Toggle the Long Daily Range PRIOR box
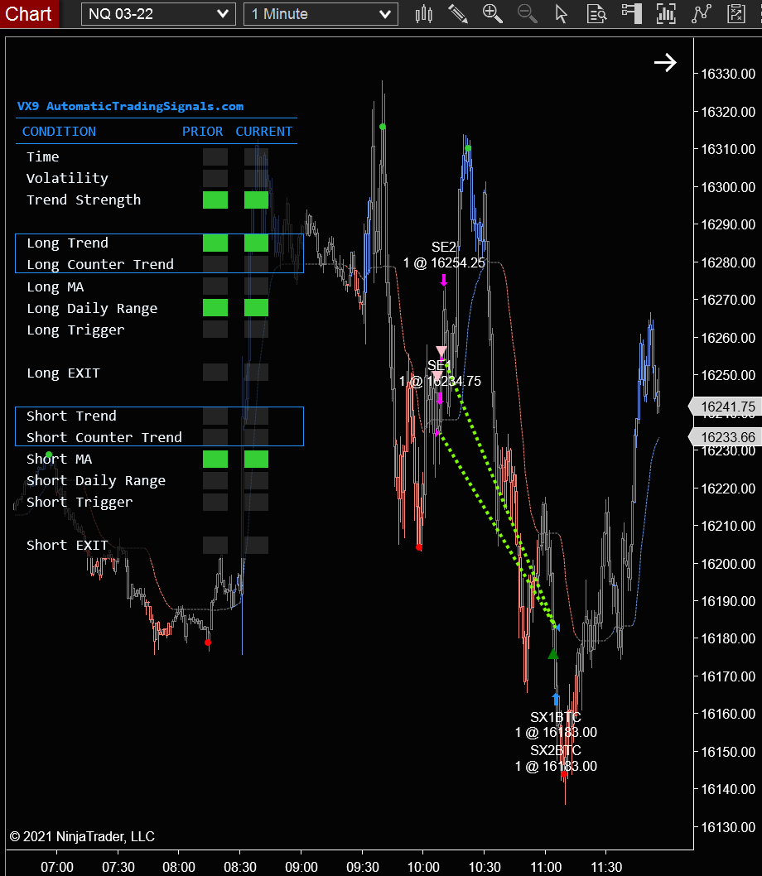The width and height of the screenshot is (762, 876). [x=215, y=307]
